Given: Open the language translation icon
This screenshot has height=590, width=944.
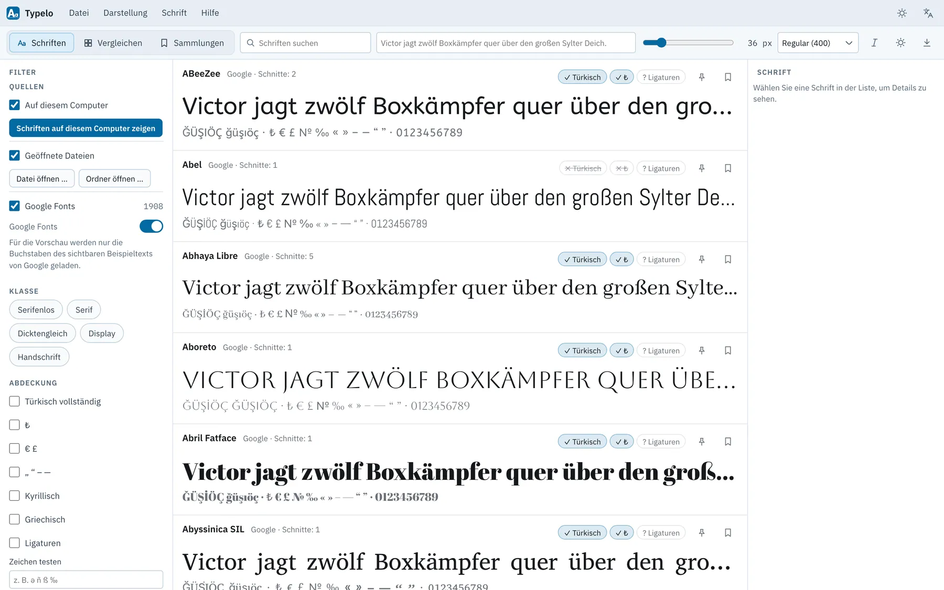Looking at the screenshot, I should 928,13.
